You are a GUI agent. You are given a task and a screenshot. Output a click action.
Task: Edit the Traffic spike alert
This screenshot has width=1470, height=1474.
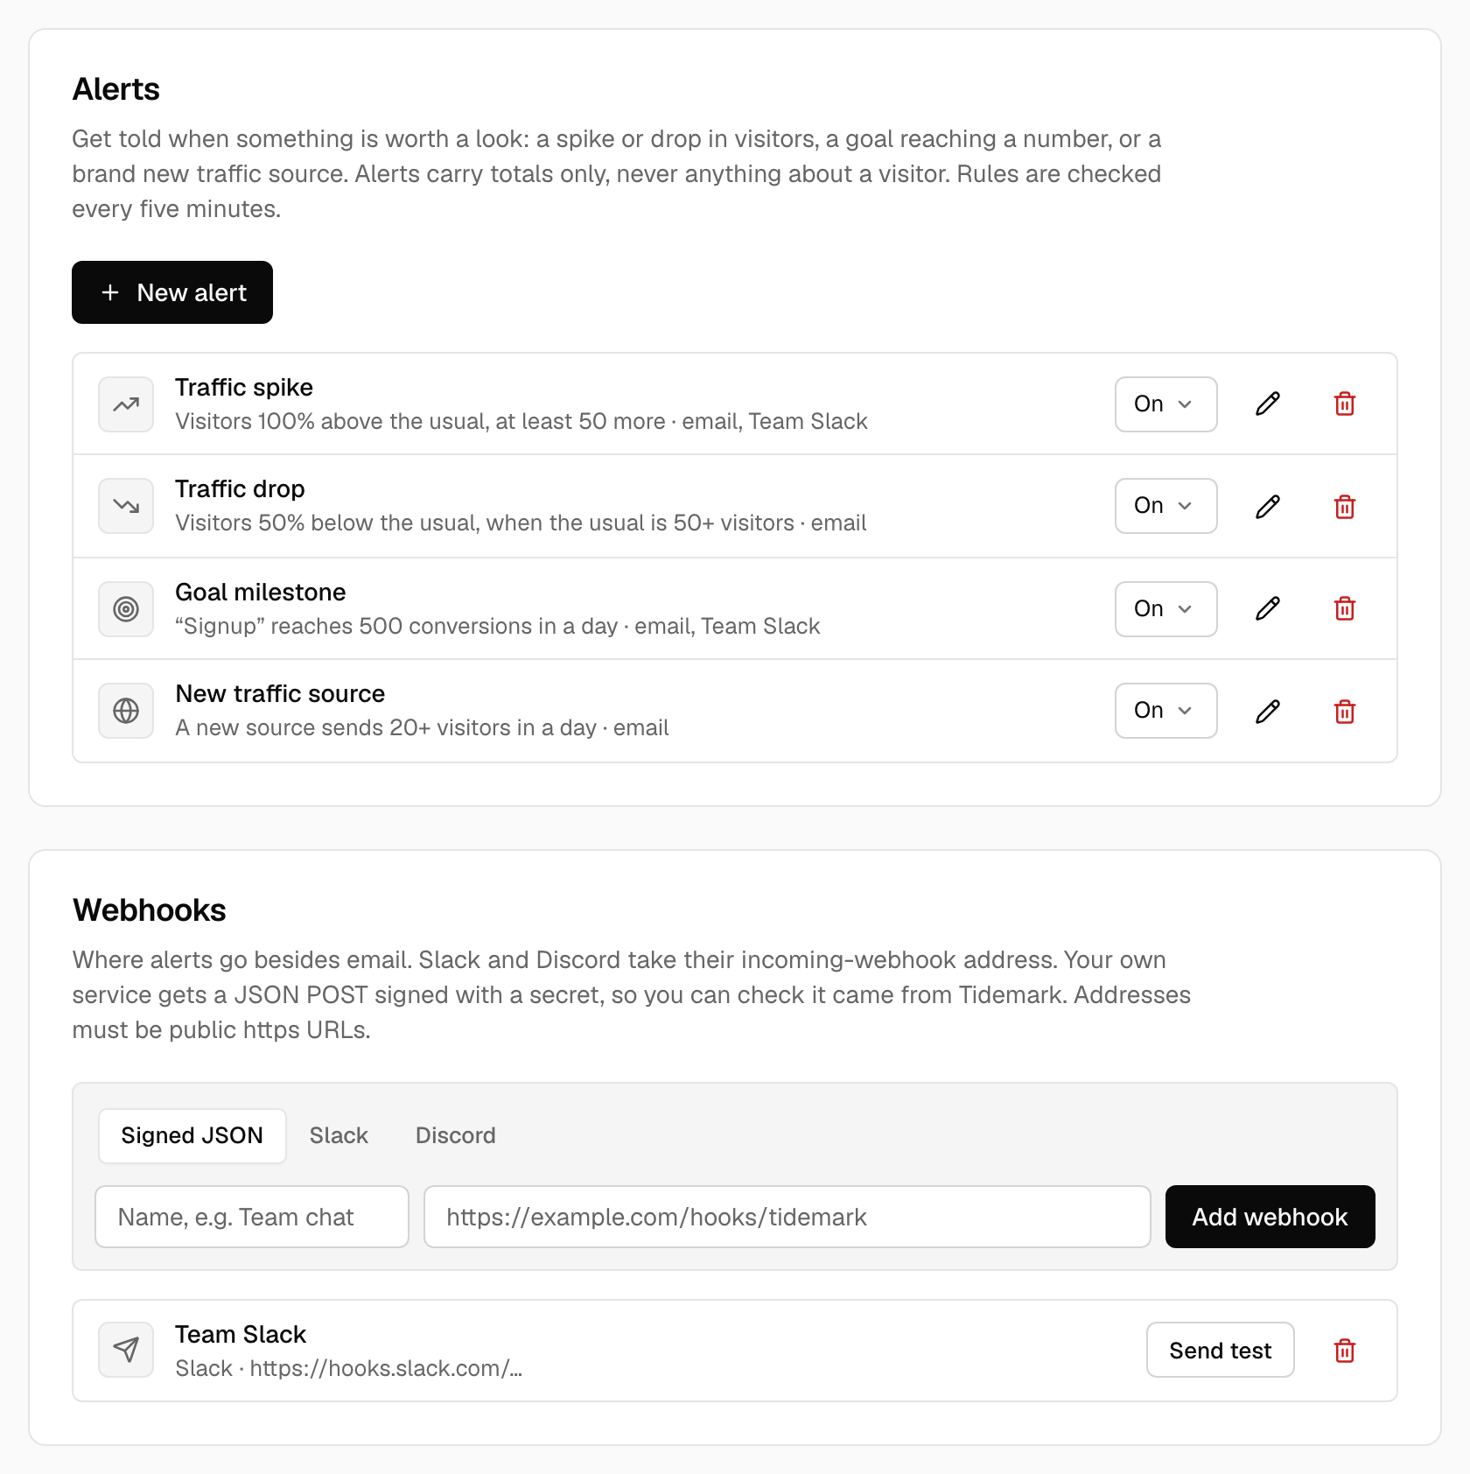[x=1268, y=404]
